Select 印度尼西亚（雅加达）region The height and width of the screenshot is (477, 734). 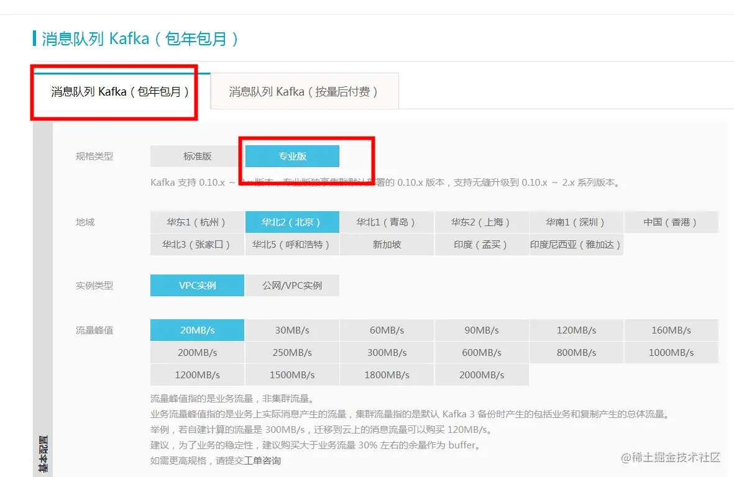576,245
